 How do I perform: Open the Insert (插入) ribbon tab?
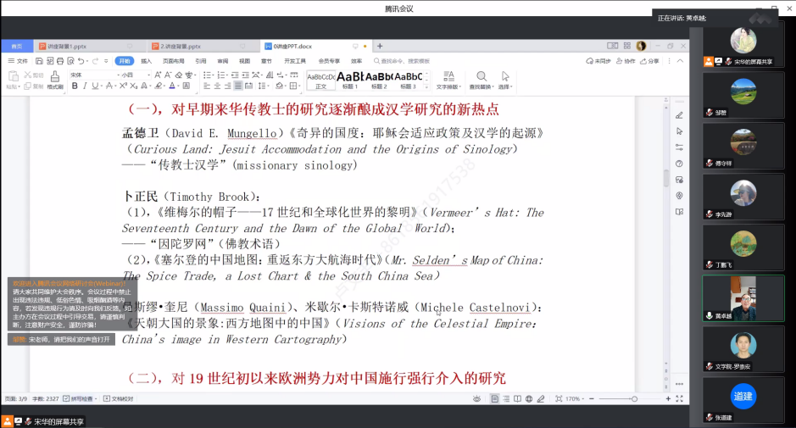click(146, 61)
